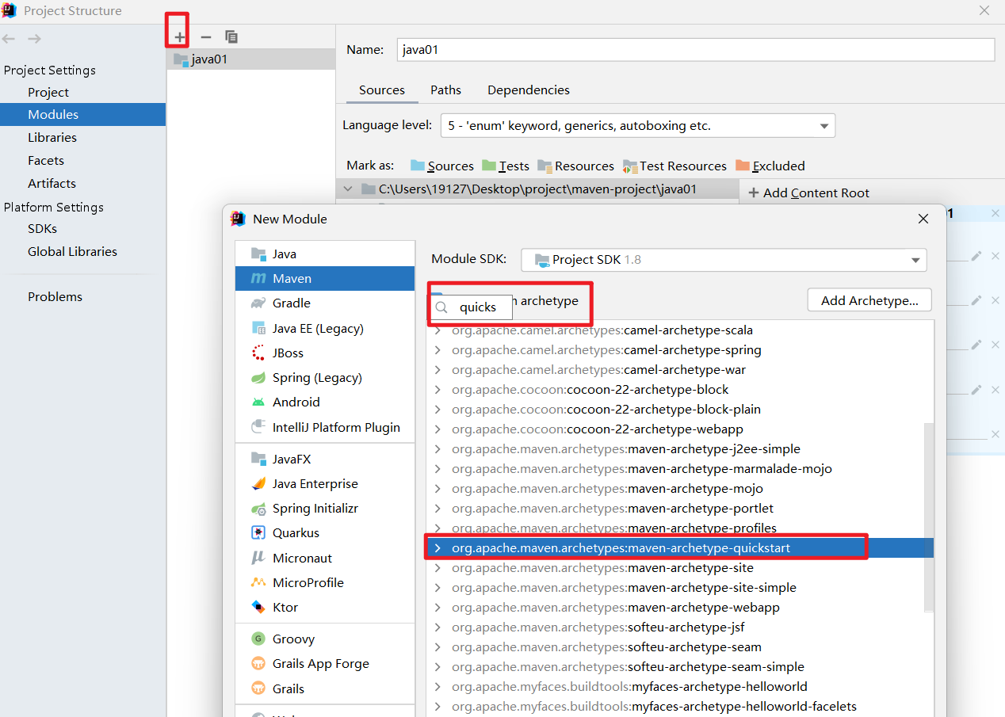Mark as Test Resources
The width and height of the screenshot is (1005, 717).
[x=674, y=166]
